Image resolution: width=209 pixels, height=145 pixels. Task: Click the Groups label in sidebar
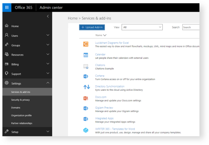click(x=16, y=45)
